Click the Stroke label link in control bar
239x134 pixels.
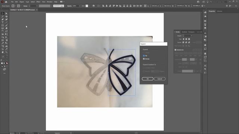point(25,6)
